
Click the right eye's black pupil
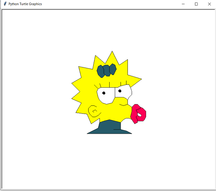pos(120,91)
